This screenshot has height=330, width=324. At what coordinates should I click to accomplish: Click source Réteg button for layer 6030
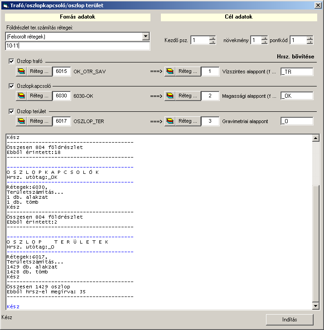(x=39, y=96)
